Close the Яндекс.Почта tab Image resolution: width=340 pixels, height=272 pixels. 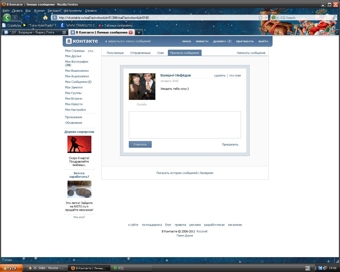[64, 32]
